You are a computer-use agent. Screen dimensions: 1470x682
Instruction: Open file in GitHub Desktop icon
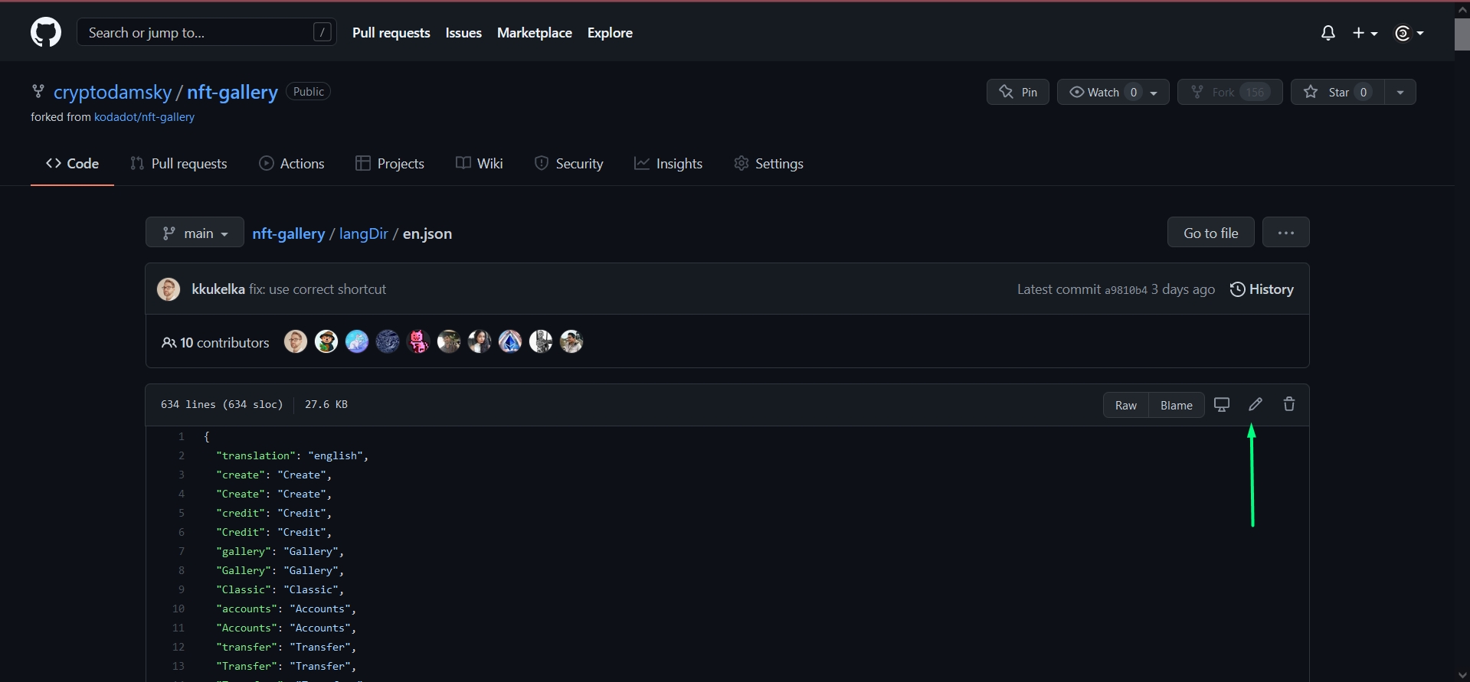[x=1222, y=405]
